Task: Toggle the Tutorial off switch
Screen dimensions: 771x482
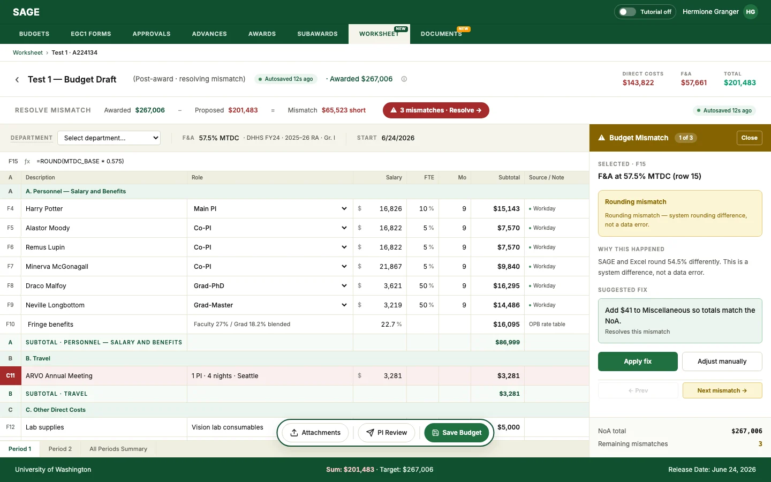Action: [627, 12]
